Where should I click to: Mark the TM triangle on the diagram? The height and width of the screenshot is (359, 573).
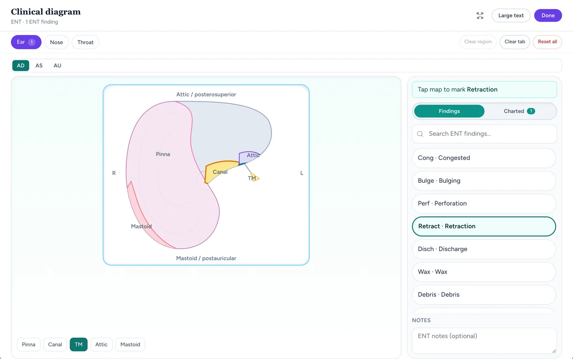pyautogui.click(x=255, y=177)
